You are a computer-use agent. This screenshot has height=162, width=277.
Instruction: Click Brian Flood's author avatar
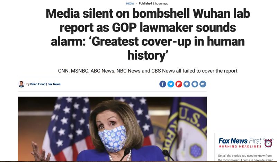(21, 84)
